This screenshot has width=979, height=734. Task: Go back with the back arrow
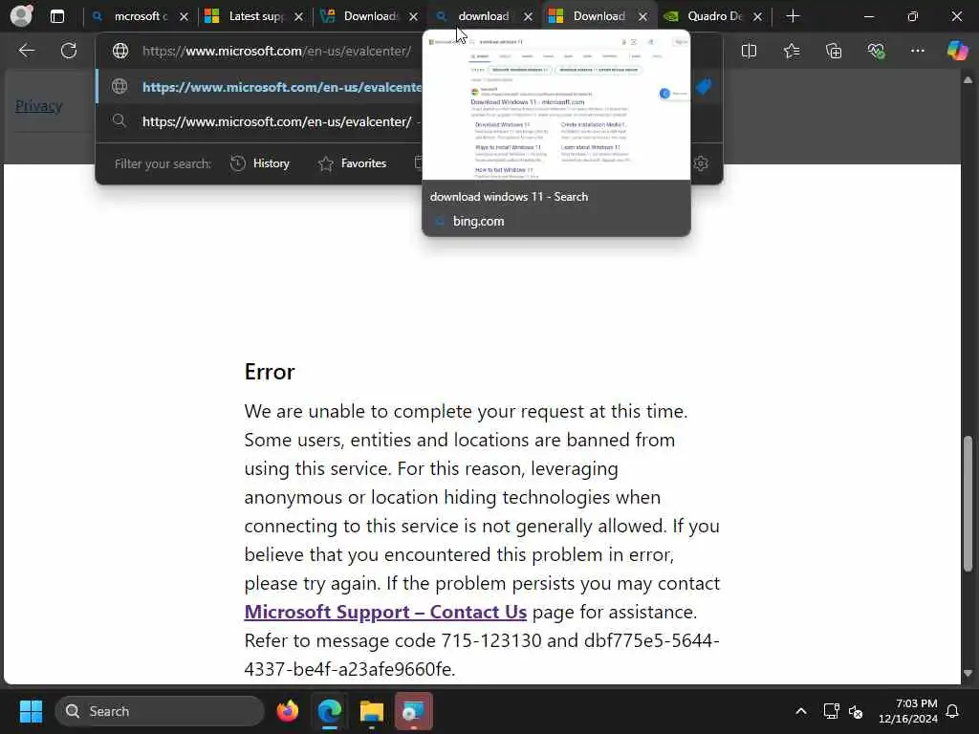(26, 51)
